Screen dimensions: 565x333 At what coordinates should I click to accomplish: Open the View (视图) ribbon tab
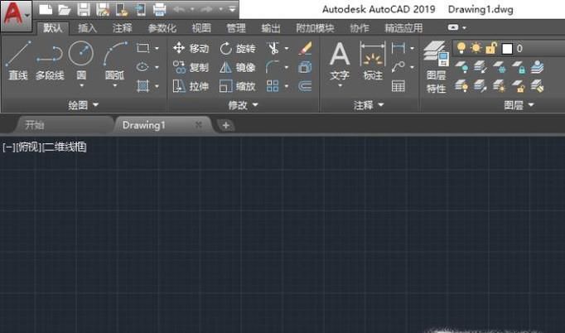(x=201, y=28)
